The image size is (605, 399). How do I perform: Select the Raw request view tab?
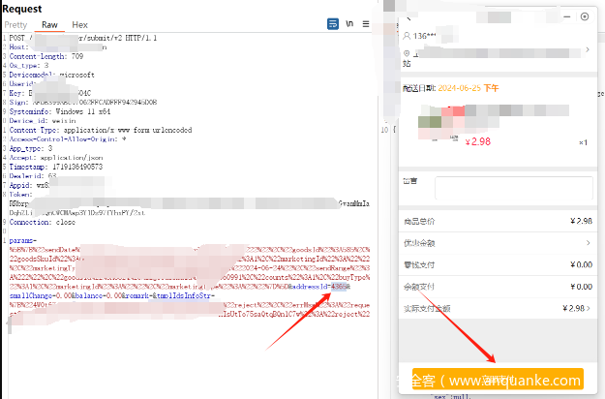[x=49, y=25]
